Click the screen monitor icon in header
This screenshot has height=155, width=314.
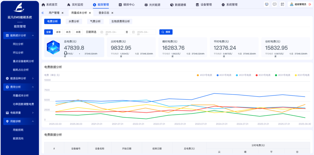coord(267,4)
